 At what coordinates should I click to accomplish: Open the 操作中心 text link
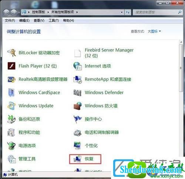[x=93, y=119]
